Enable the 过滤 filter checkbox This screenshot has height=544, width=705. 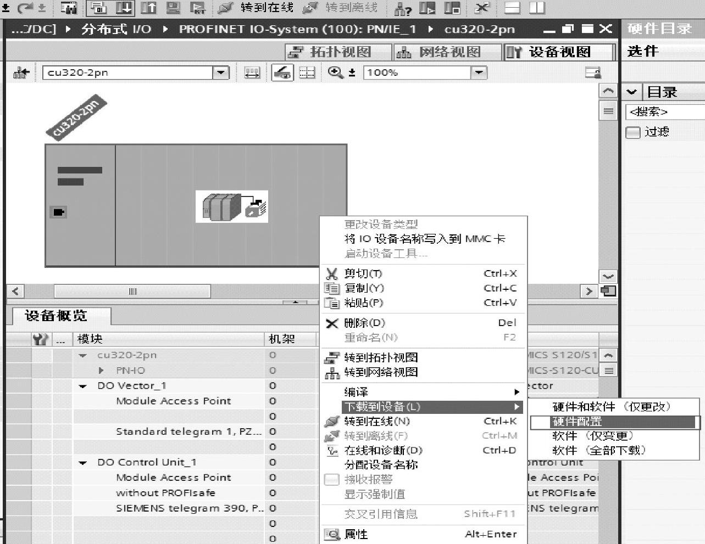(x=633, y=132)
